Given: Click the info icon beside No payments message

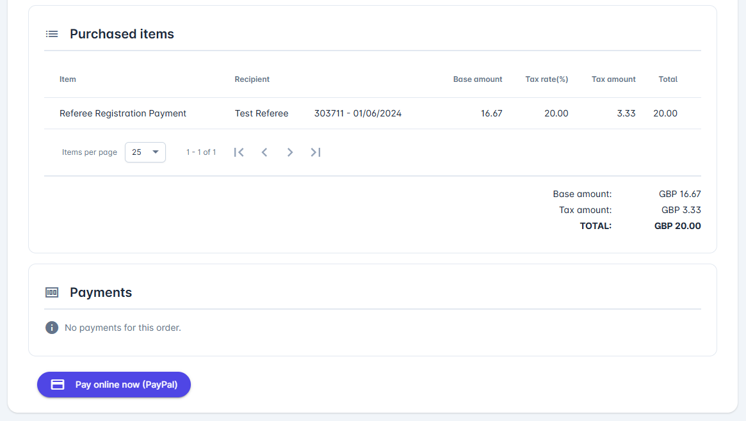Looking at the screenshot, I should (52, 328).
